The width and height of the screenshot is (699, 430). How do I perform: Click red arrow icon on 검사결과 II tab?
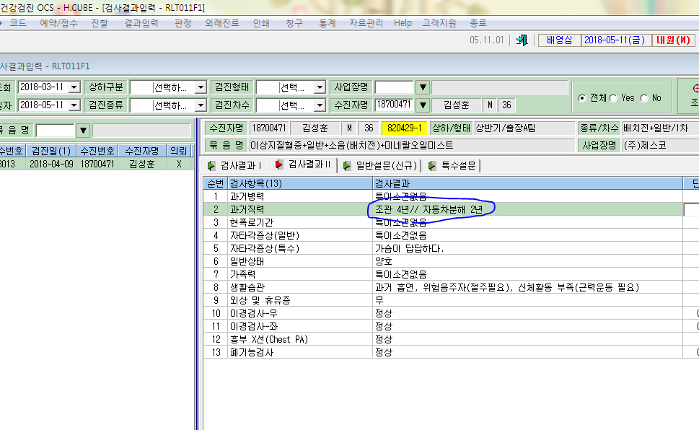[279, 164]
